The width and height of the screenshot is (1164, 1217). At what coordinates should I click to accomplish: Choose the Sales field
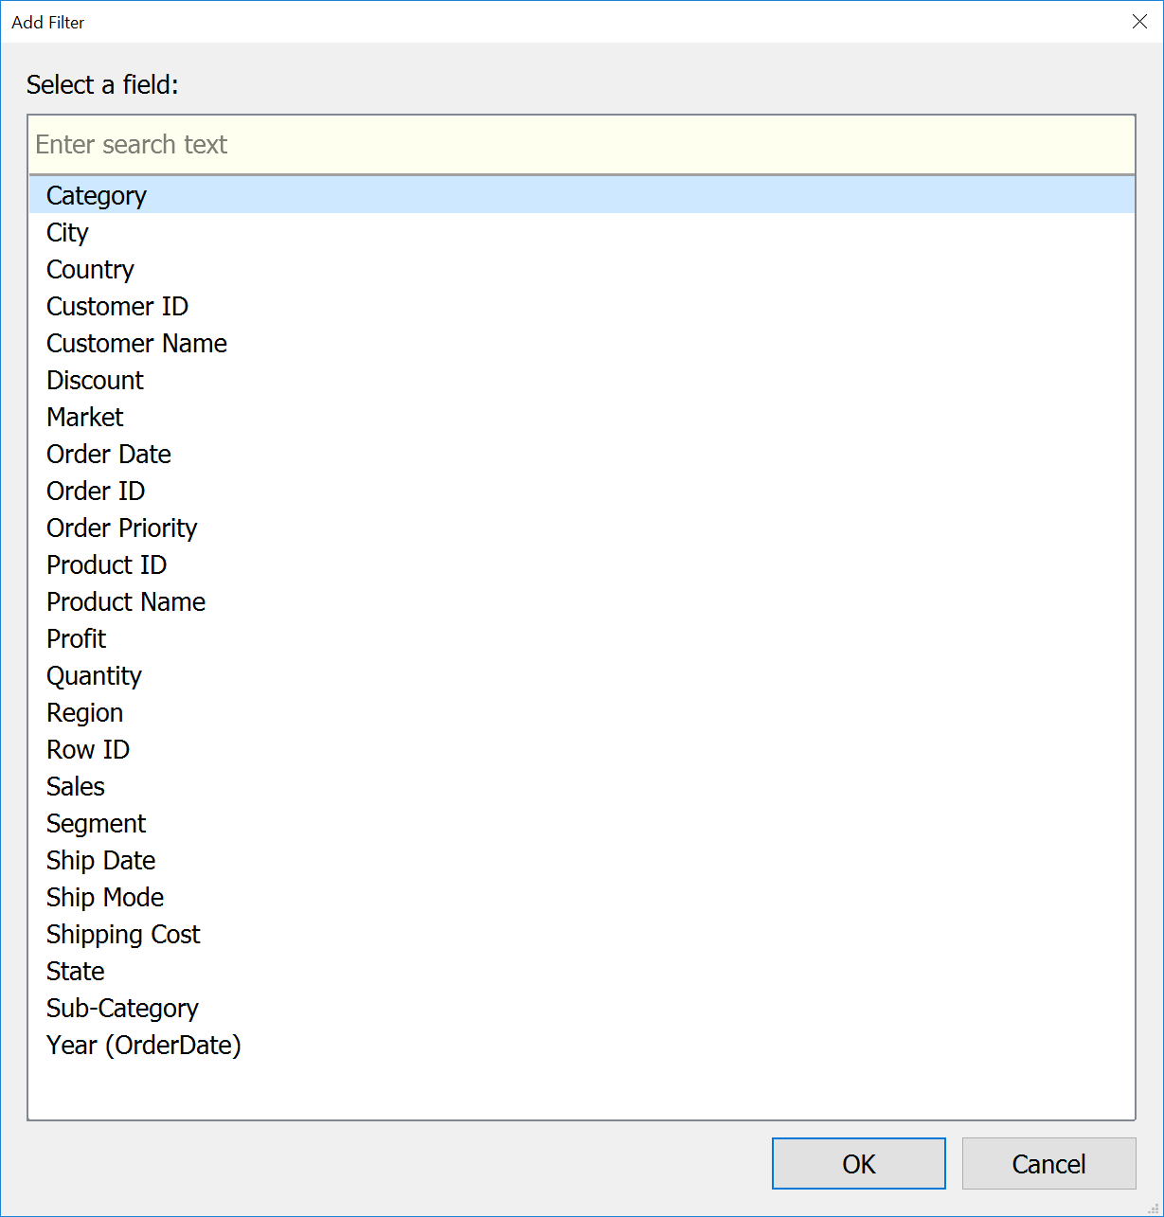76,787
